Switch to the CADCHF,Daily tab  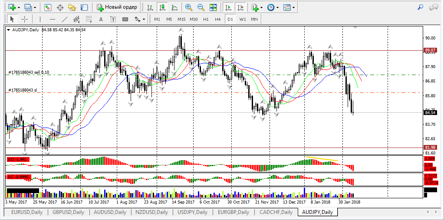276,212
